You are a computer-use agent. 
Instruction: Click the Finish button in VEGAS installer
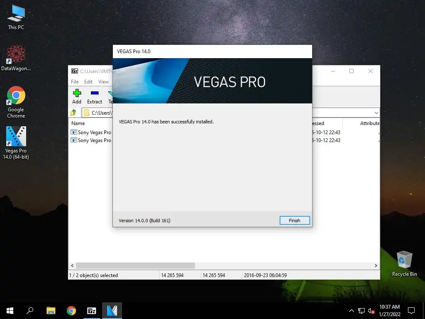point(295,220)
